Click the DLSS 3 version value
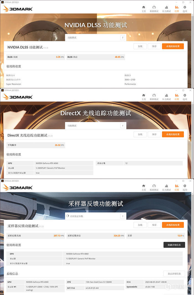 point(127,75)
